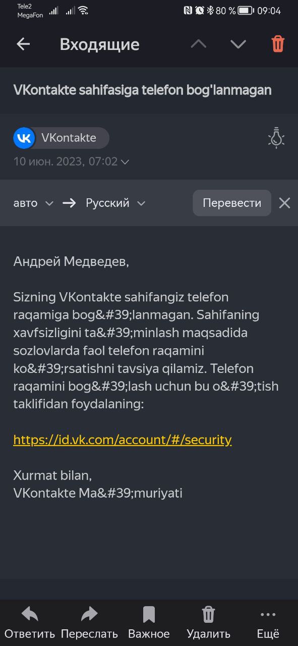Go to next message with down chevron
Viewport: 298px width, 646px height.
click(x=238, y=44)
